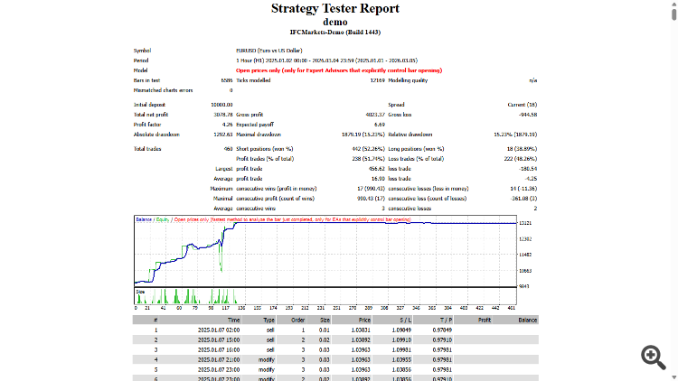The image size is (678, 381).
Task: Click the 'Maximal drawdown' label
Action: [x=259, y=135]
